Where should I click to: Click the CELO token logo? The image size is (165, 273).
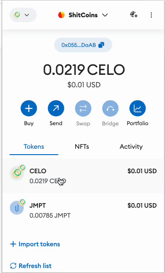pyautogui.click(x=17, y=173)
